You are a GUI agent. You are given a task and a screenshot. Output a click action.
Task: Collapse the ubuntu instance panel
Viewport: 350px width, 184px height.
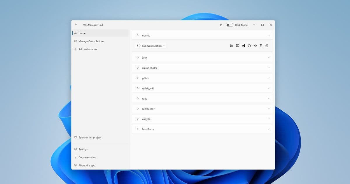pyautogui.click(x=269, y=35)
